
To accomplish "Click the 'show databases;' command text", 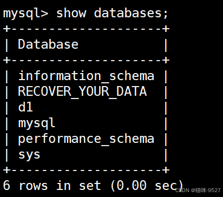I will coord(112,13).
